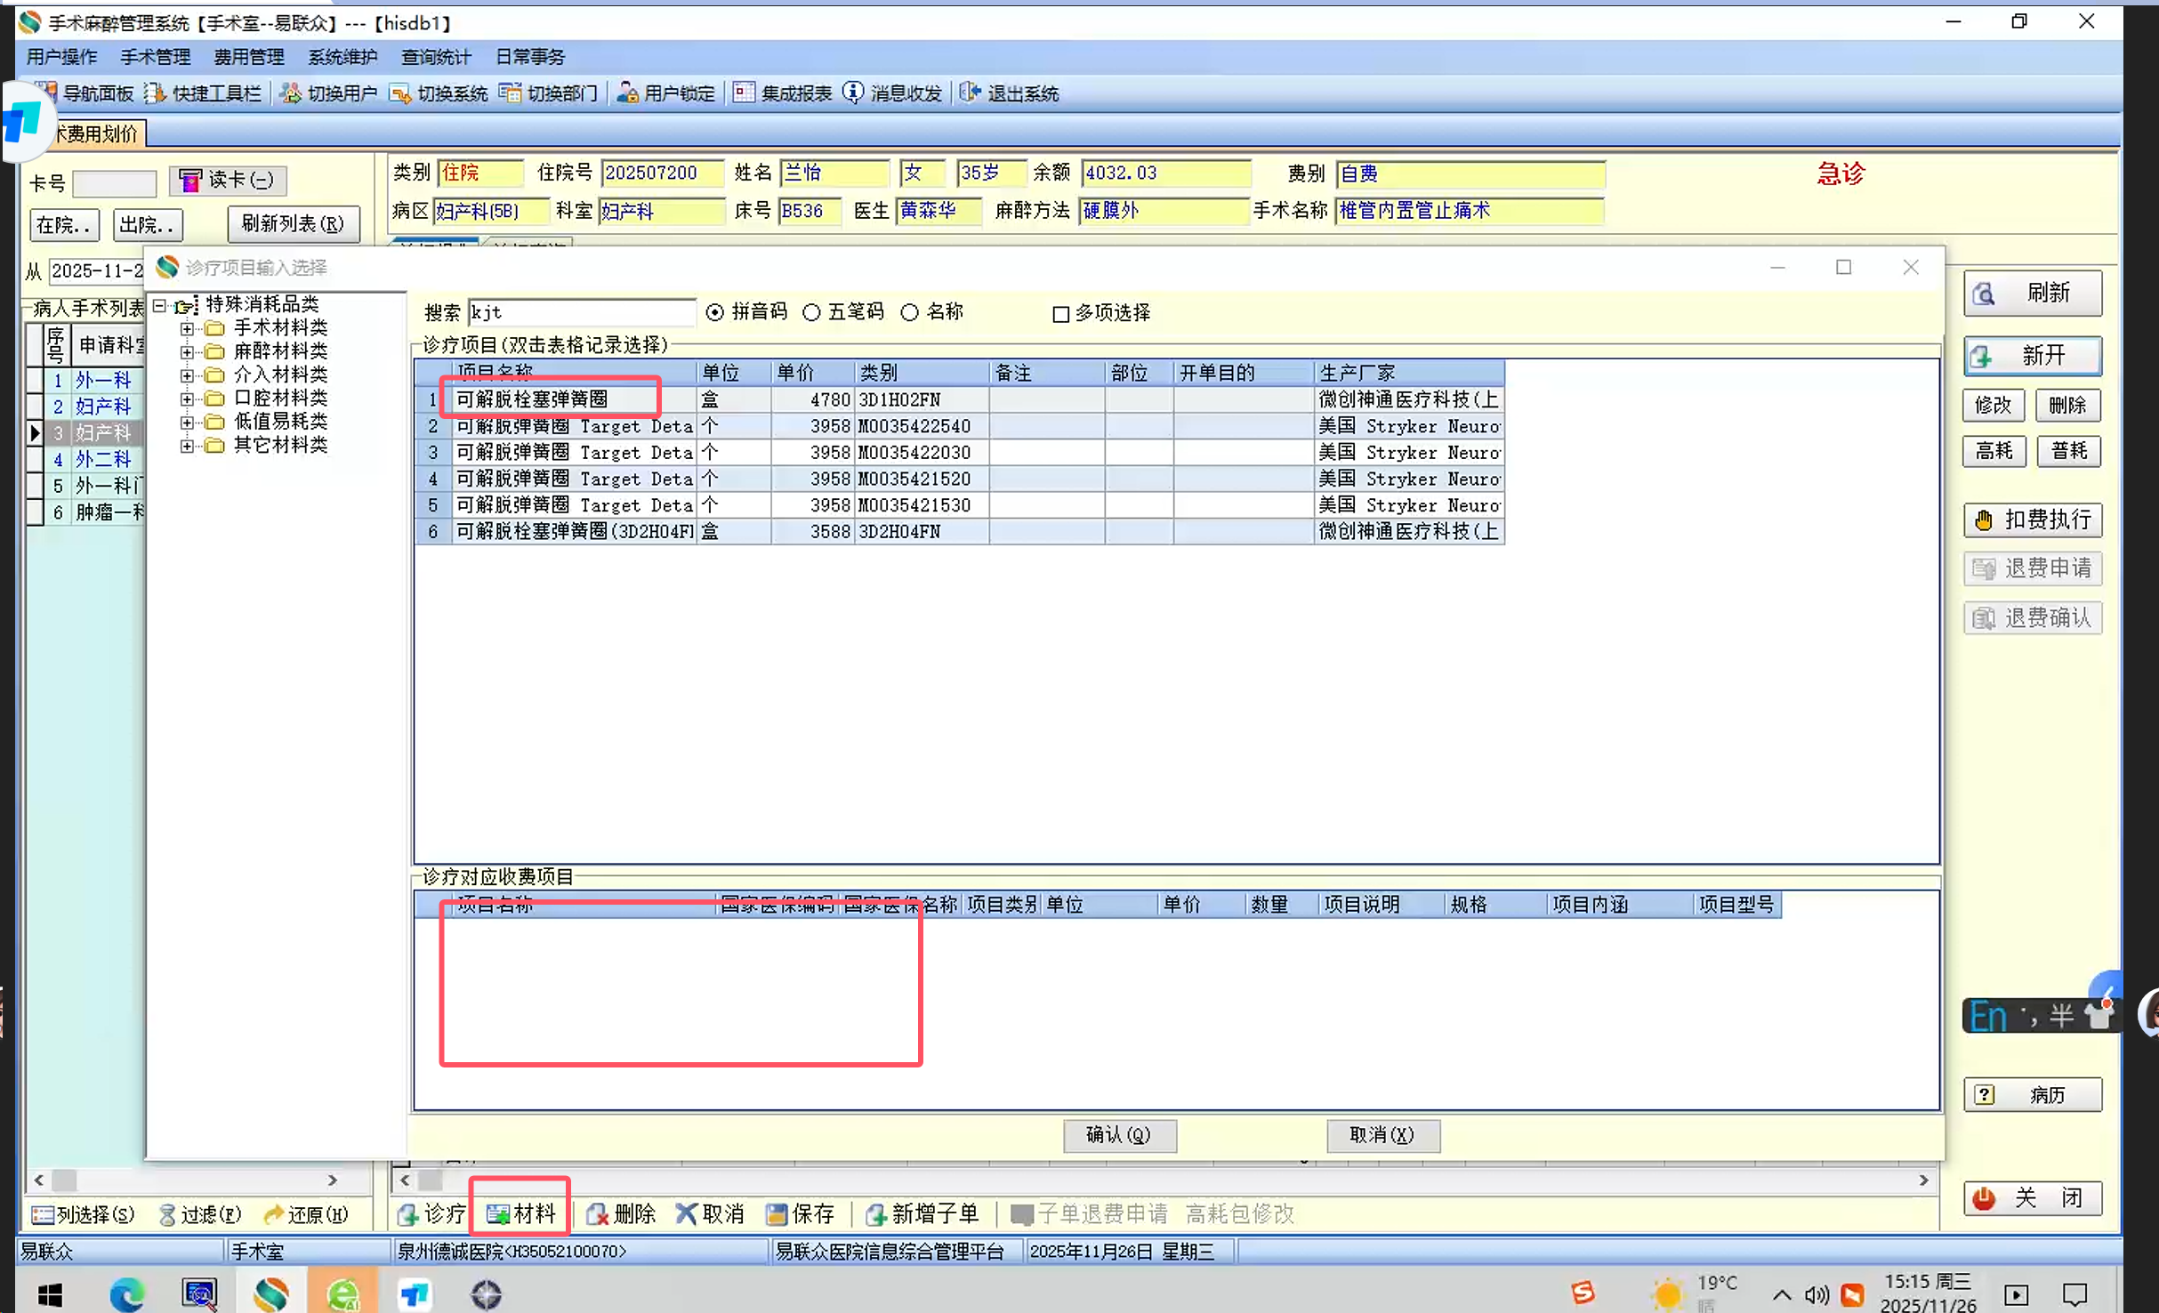The image size is (2159, 1313).
Task: Click the 读卡 card reader button
Action: point(228,181)
